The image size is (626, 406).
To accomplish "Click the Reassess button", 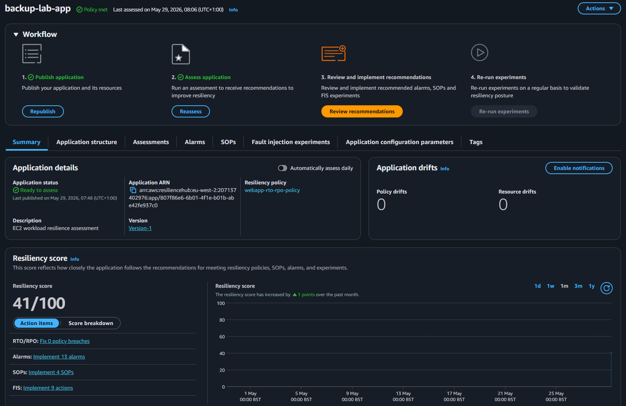I will (x=191, y=111).
